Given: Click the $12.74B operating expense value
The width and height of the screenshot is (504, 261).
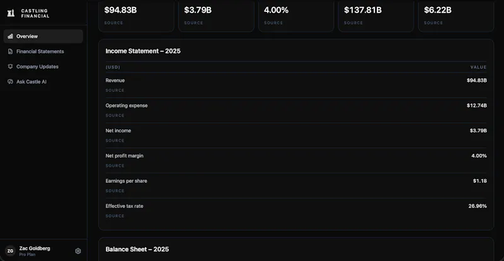Looking at the screenshot, I should tap(477, 105).
